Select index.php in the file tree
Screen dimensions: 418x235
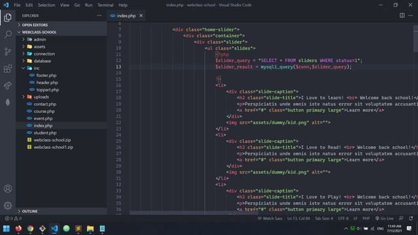[x=61, y=125]
